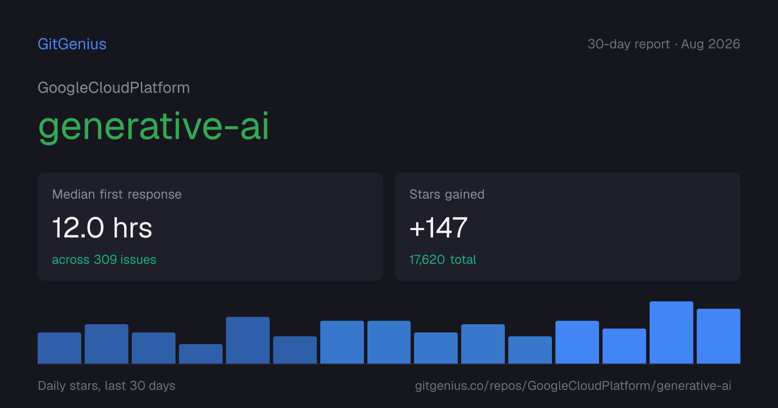Open the gitgenius.co/repos/GoogleCloudPlatform/generative-ai URL
This screenshot has width=778, height=408.
[x=573, y=386]
